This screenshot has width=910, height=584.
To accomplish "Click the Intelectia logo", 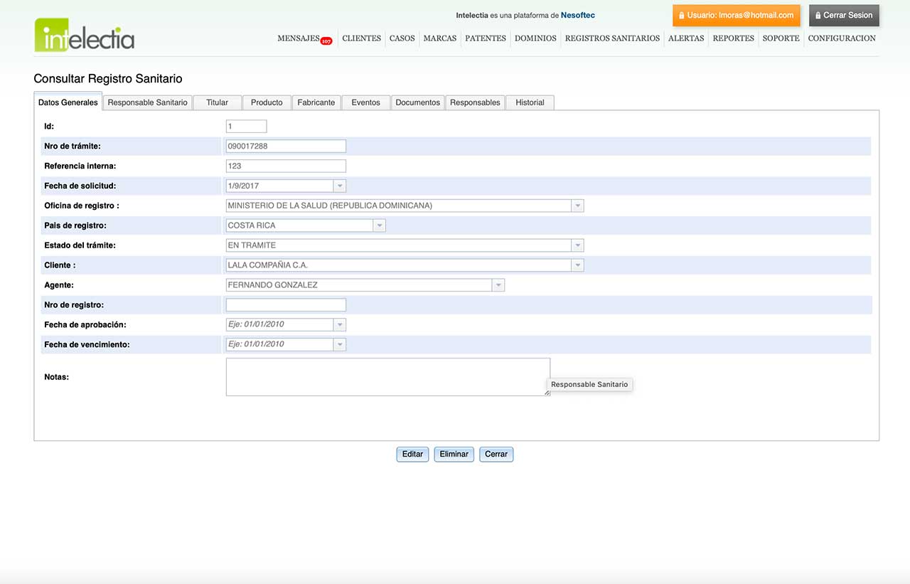I will pyautogui.click(x=84, y=35).
